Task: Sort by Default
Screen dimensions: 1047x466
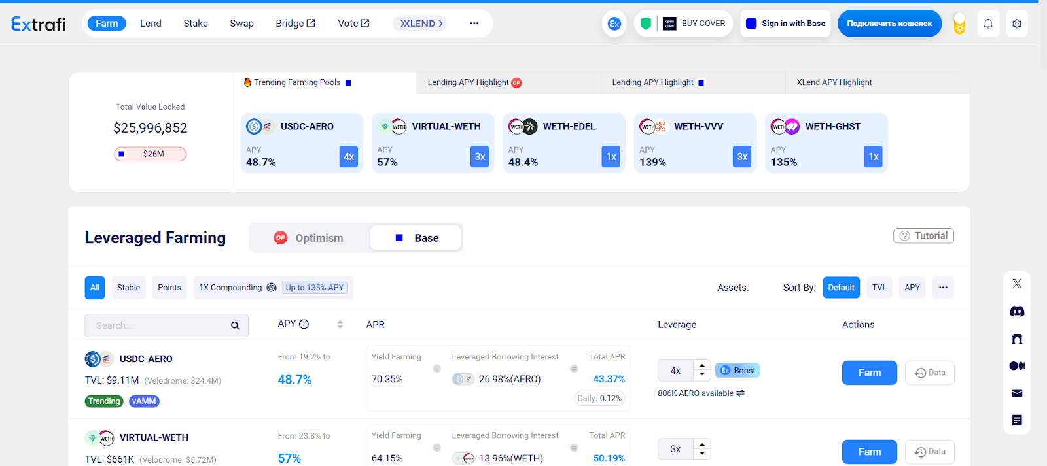Action: click(841, 288)
